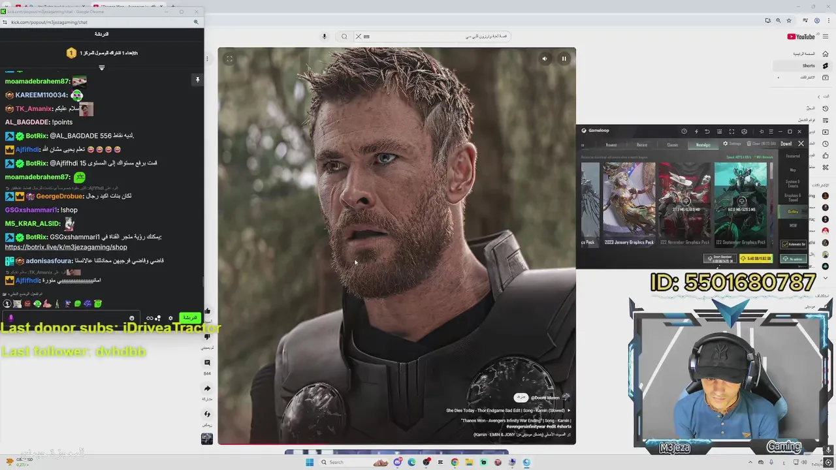This screenshot has height=470, width=836.
Task: Pause the YouTube Shorts video
Action: pos(564,59)
